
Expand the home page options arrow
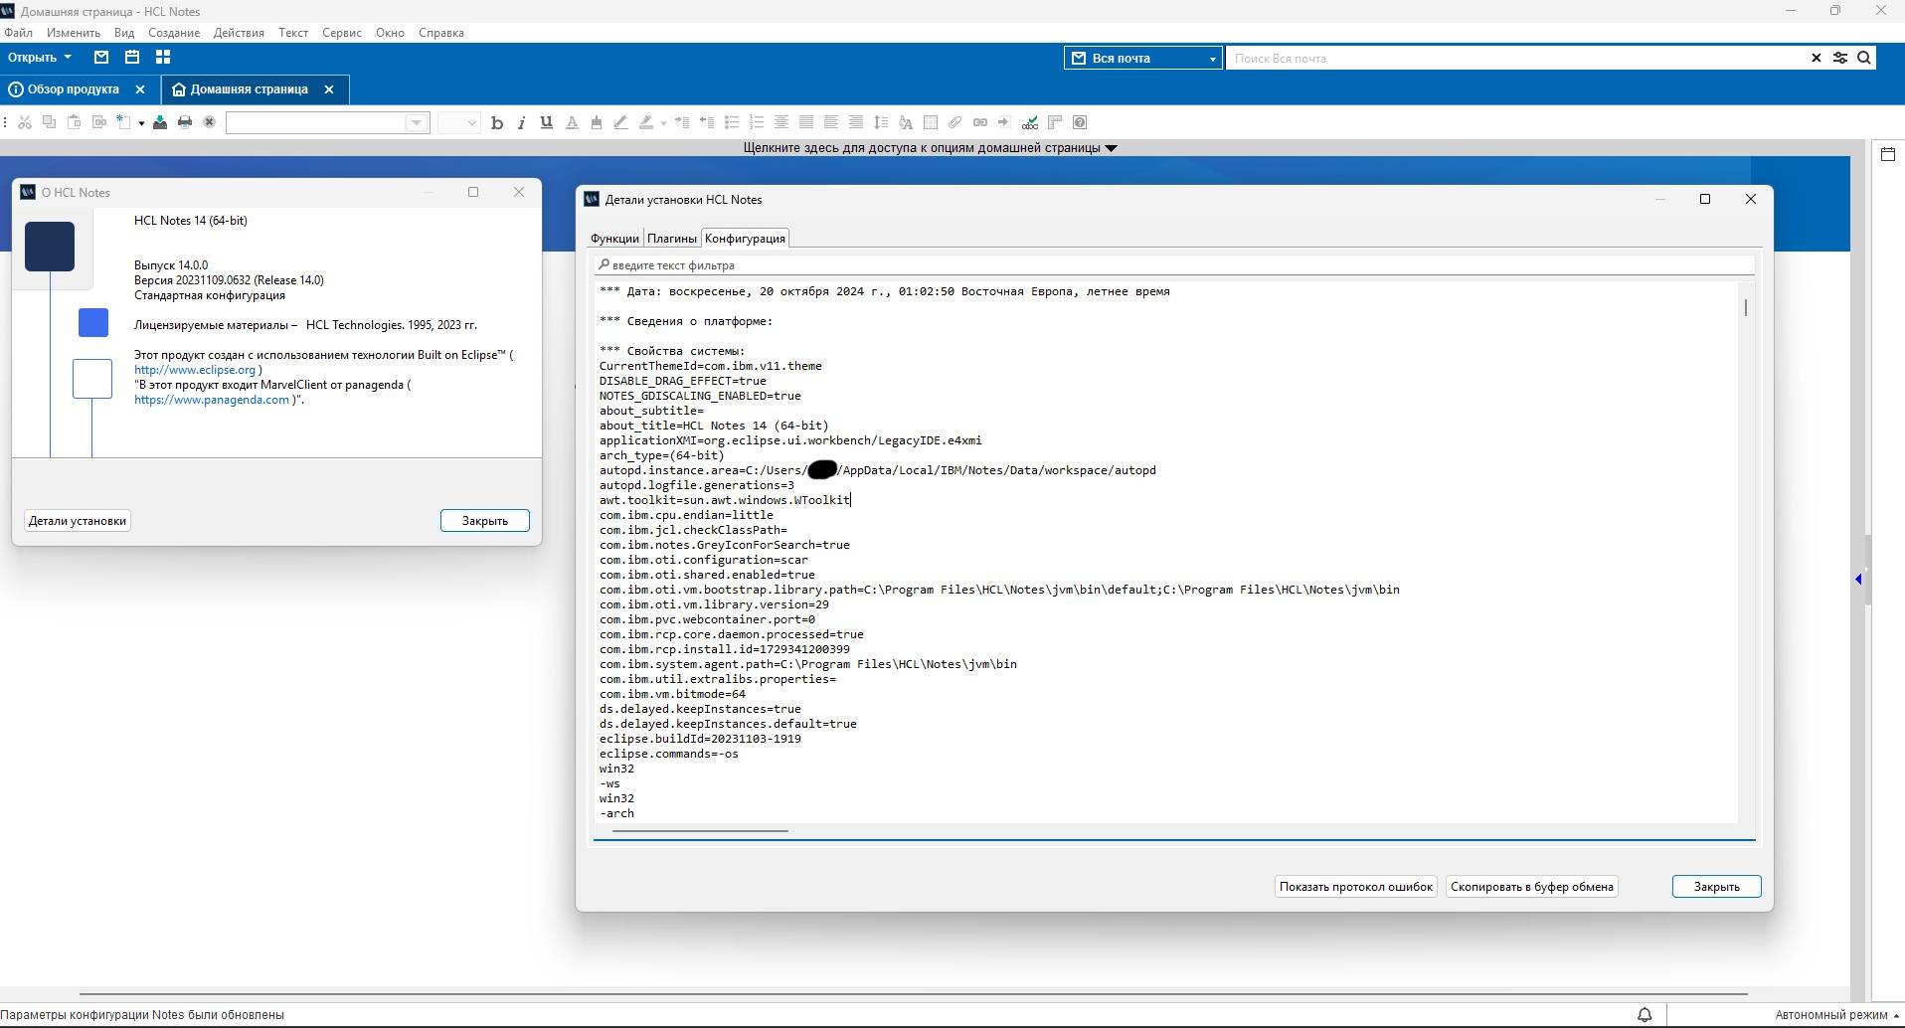coord(1112,148)
